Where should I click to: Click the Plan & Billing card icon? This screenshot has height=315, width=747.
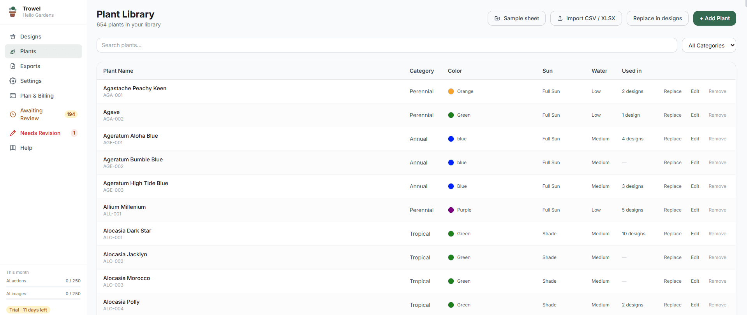coord(13,96)
